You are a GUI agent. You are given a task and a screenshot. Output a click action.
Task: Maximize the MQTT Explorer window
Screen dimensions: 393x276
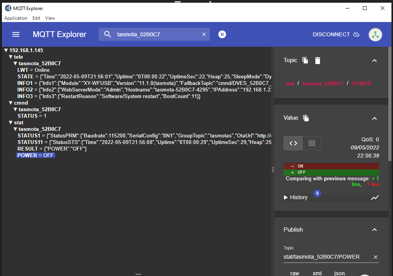coord(365,8)
